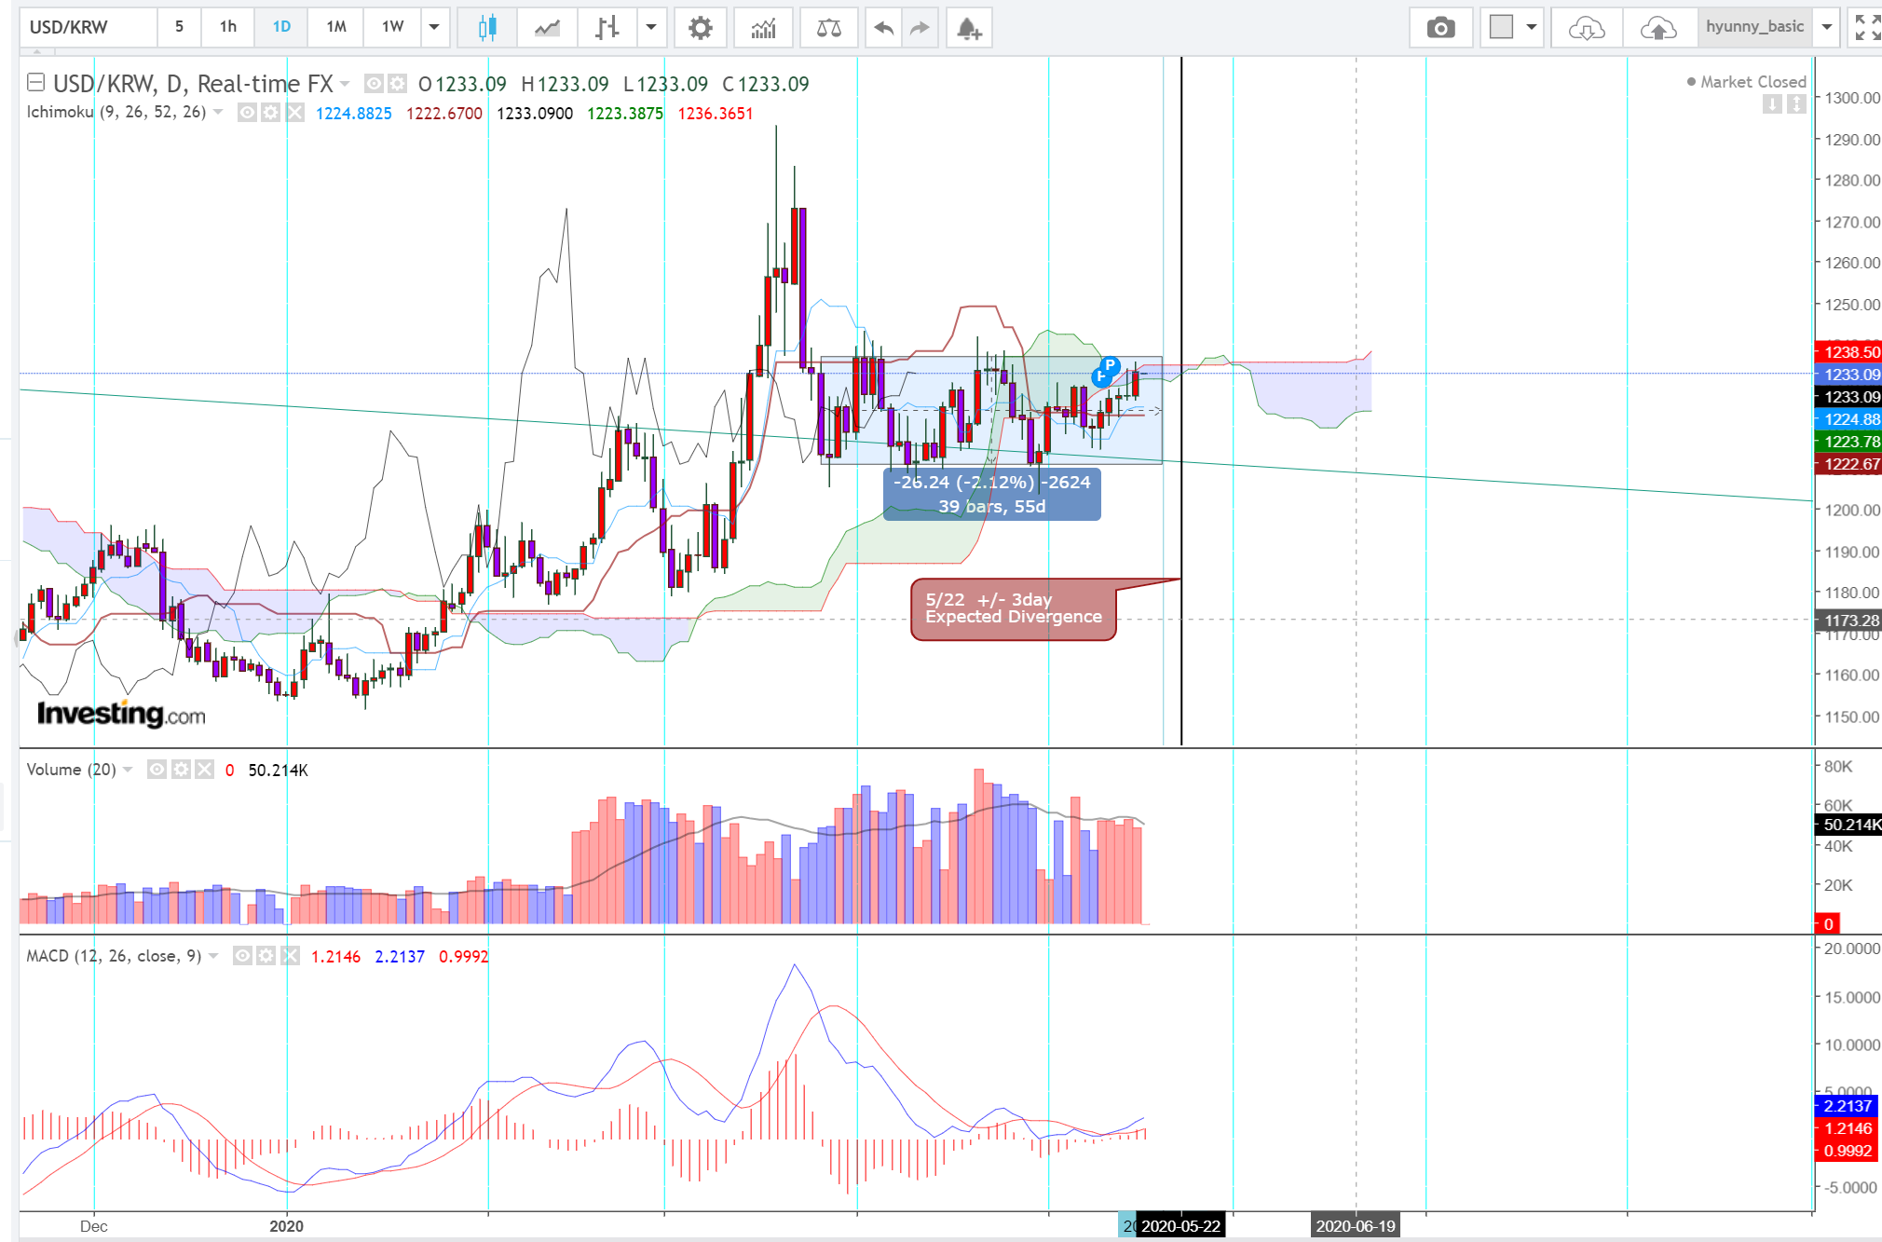
Task: Toggle visibility of the MACD indicator
Action: [242, 956]
